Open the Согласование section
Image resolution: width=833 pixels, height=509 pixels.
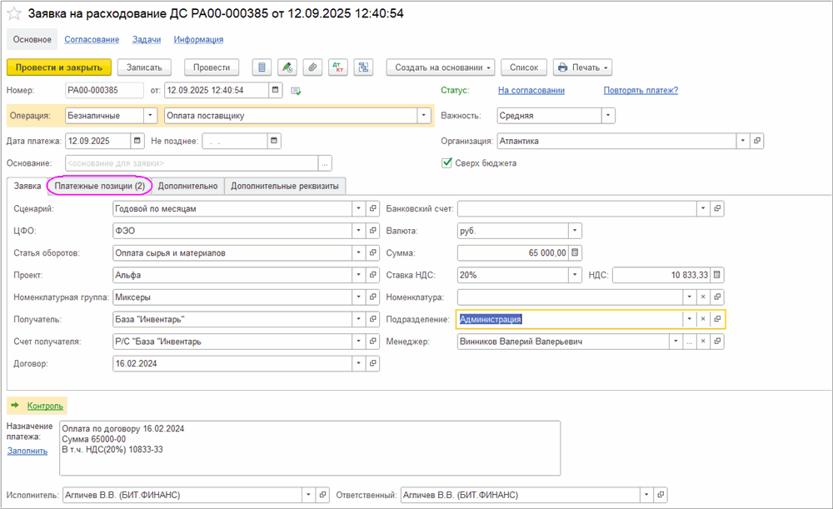tap(92, 39)
